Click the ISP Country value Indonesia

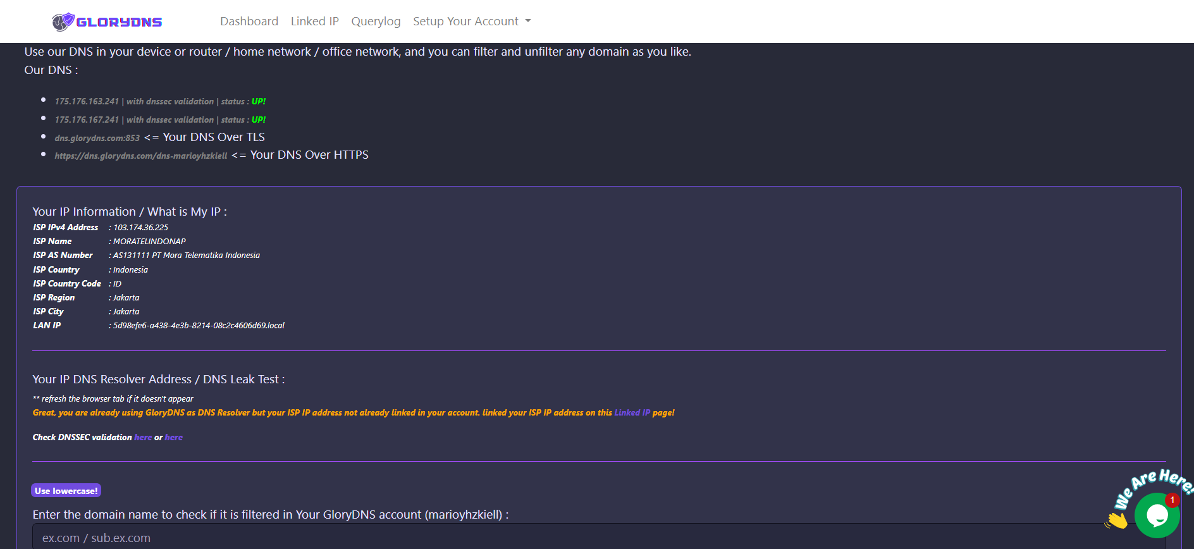pyautogui.click(x=130, y=270)
